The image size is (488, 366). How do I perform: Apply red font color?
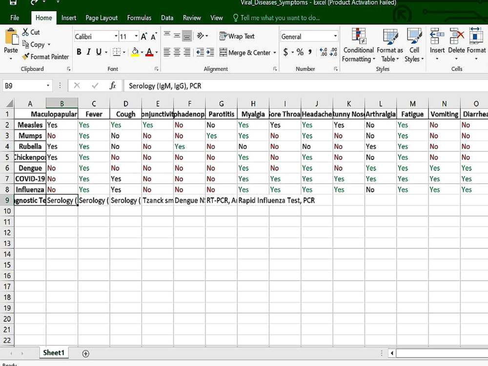click(149, 52)
